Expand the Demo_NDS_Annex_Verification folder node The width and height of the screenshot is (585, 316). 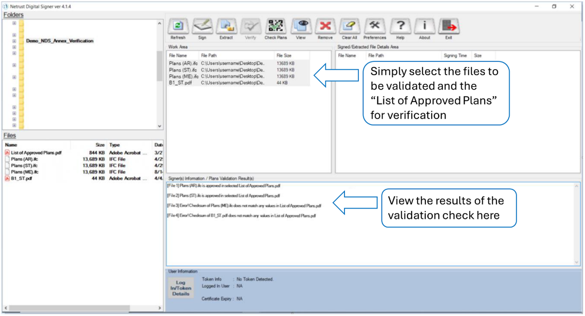(14, 41)
